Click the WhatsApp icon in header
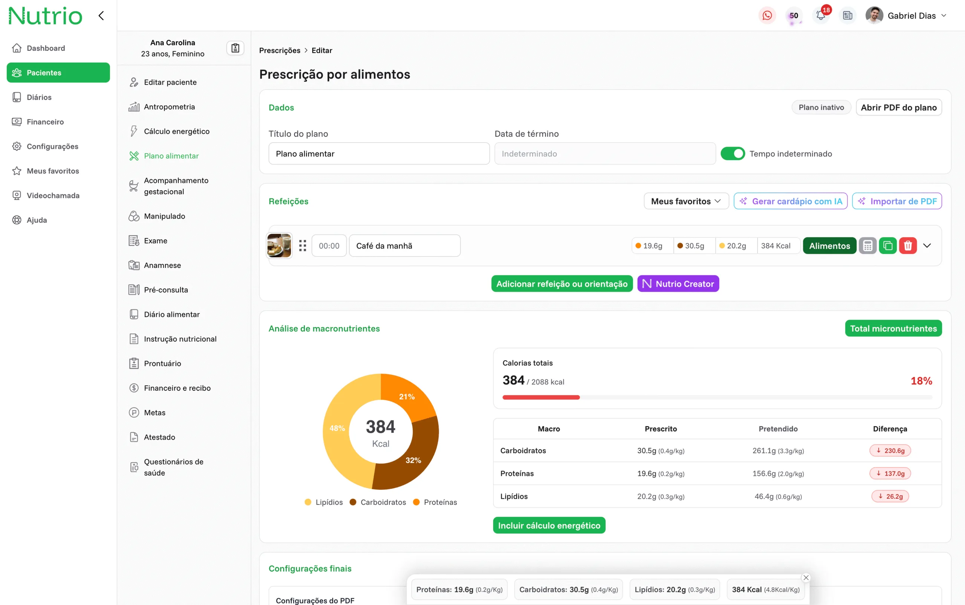 767,15
